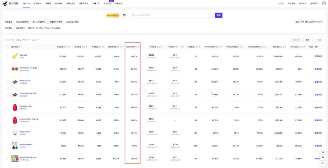
Task: Open the tab with the New badge
Action: (x=107, y=4)
